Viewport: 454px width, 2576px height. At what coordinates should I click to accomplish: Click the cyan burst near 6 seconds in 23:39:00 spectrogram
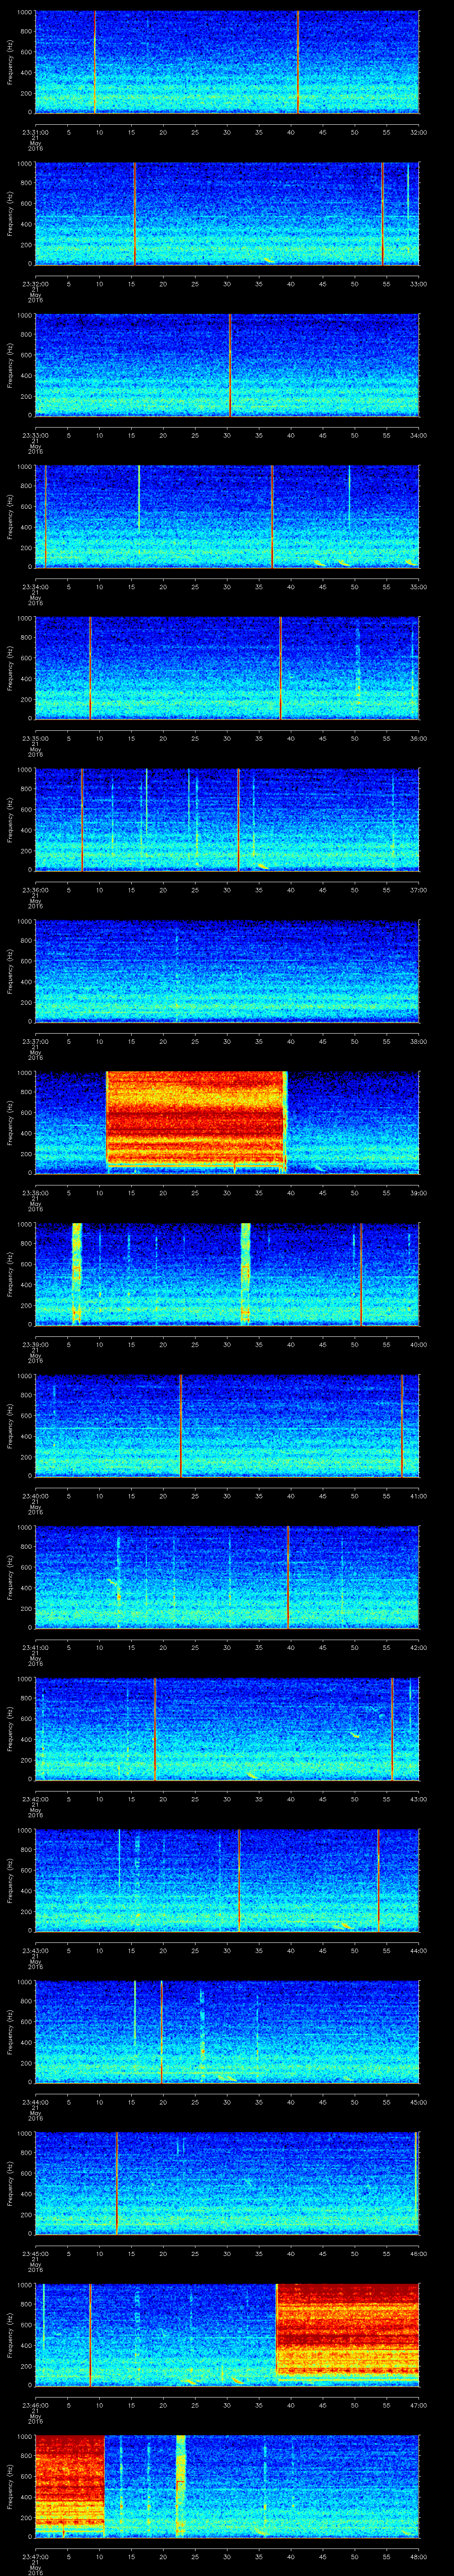76,1274
